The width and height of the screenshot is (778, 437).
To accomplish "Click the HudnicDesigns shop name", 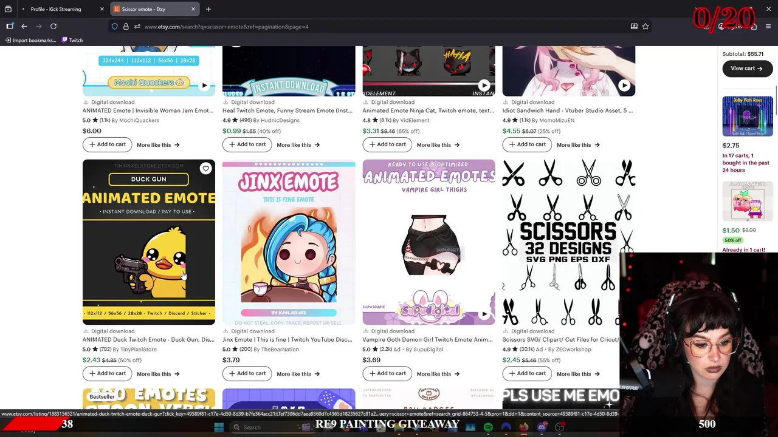I will pyautogui.click(x=280, y=120).
